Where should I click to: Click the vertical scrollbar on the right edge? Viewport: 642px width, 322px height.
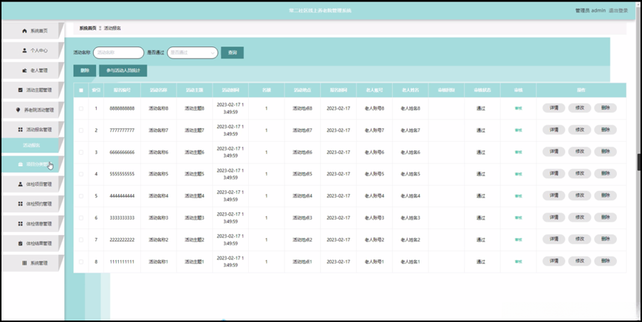click(x=639, y=161)
